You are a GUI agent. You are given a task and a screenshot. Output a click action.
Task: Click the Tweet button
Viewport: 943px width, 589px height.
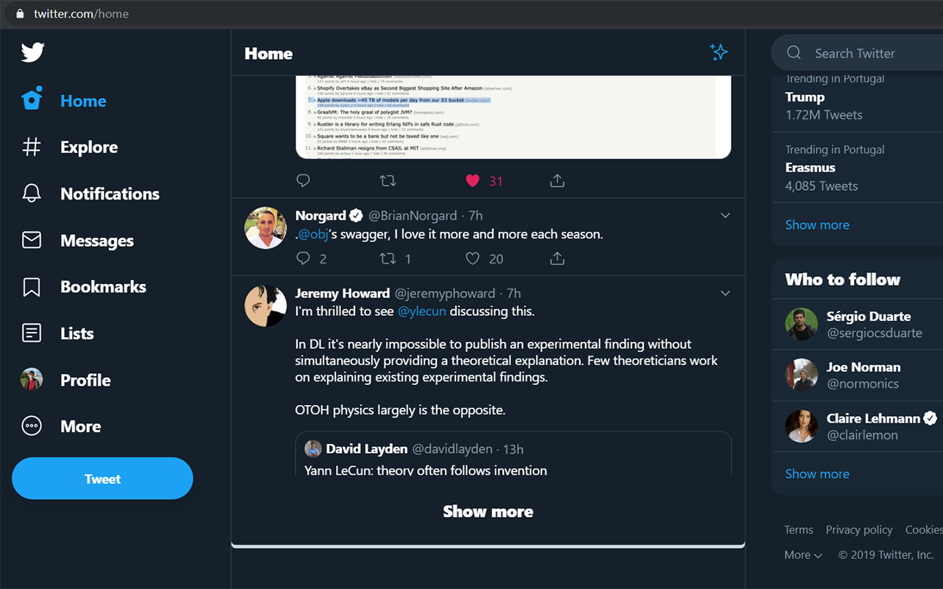pyautogui.click(x=102, y=478)
